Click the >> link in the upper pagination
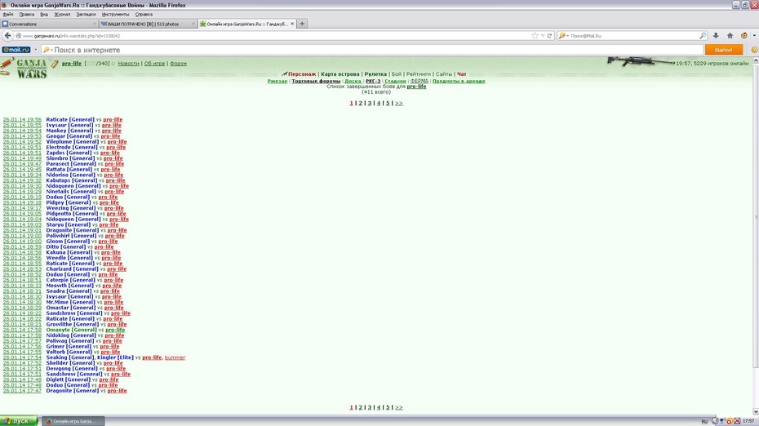 click(399, 103)
